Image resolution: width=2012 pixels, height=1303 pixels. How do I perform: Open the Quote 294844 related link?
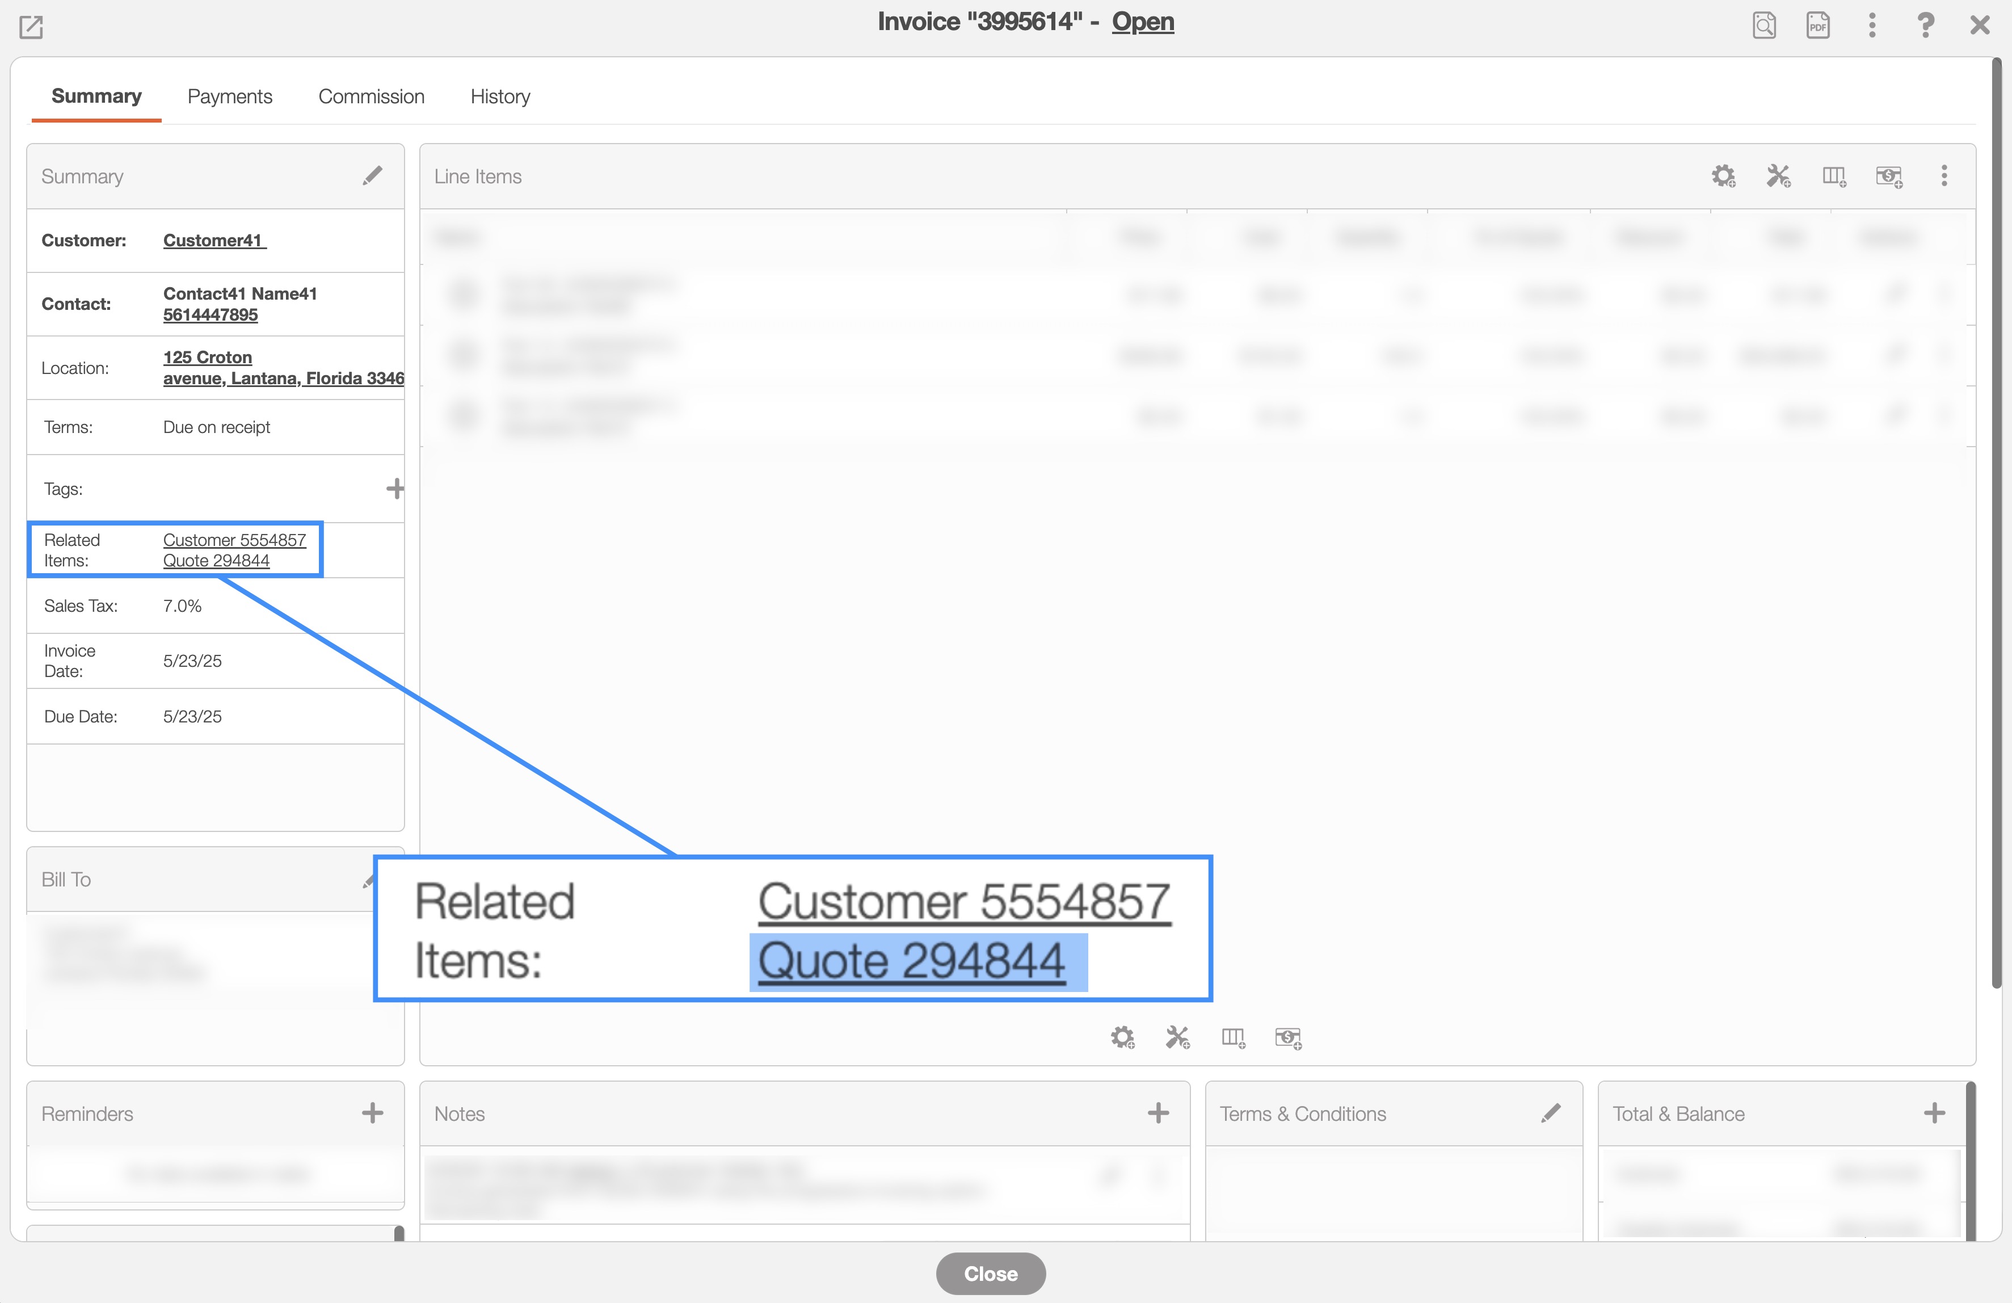pyautogui.click(x=216, y=561)
